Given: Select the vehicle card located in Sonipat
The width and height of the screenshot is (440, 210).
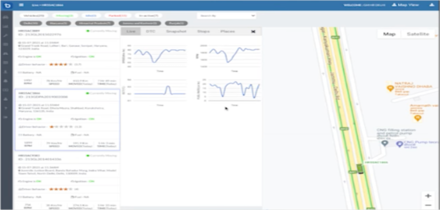Looking at the screenshot, I should coord(67,58).
